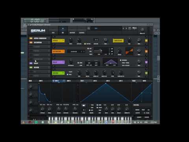Click the NOTE modulation source
The height and width of the screenshot is (142, 189).
[145, 81]
